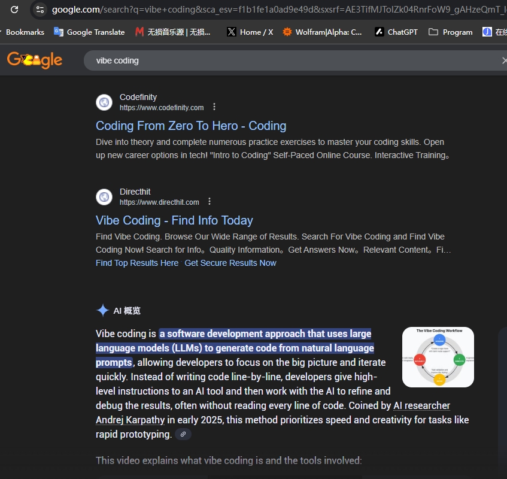Click the Codefinity globe favicon

(x=104, y=102)
